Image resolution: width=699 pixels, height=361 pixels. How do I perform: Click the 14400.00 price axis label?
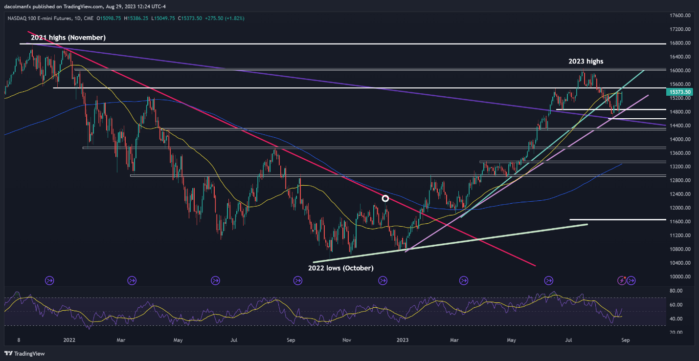point(681,126)
